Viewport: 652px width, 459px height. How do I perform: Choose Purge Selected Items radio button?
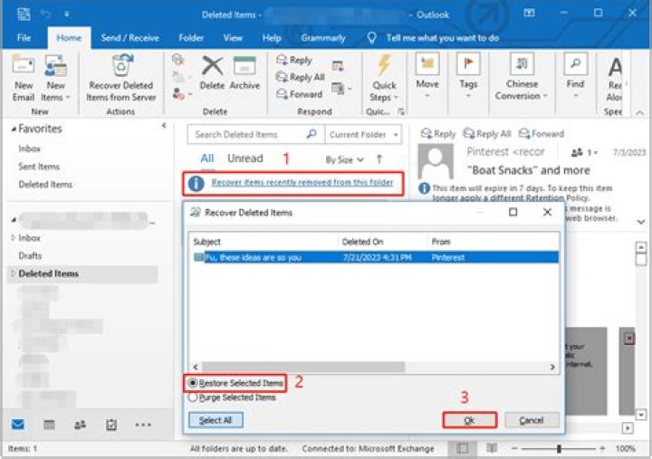193,397
